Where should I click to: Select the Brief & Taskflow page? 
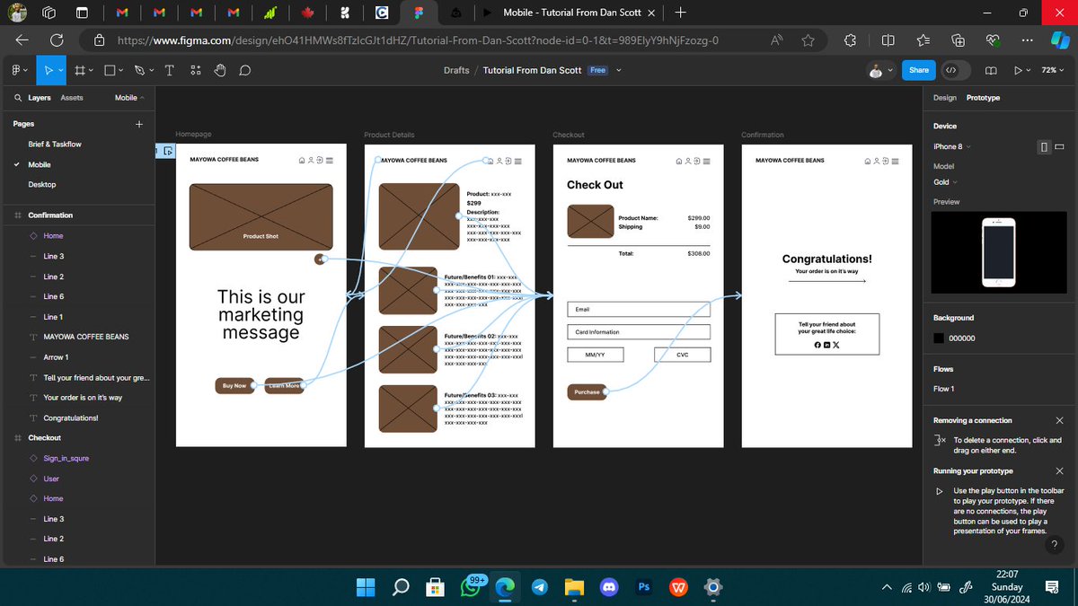point(55,144)
